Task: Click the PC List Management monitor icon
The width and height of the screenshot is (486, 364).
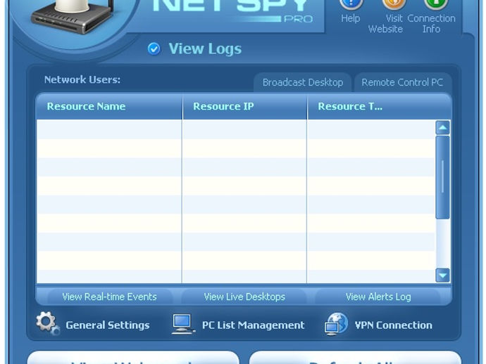Action: [x=183, y=324]
